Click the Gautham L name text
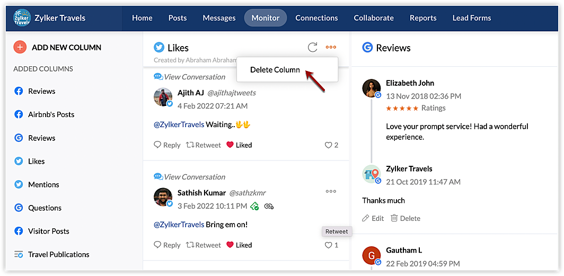564x276 pixels. point(404,250)
